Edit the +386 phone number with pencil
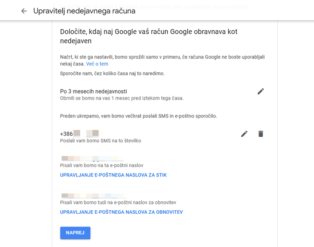The width and height of the screenshot is (314, 247). pos(244,134)
